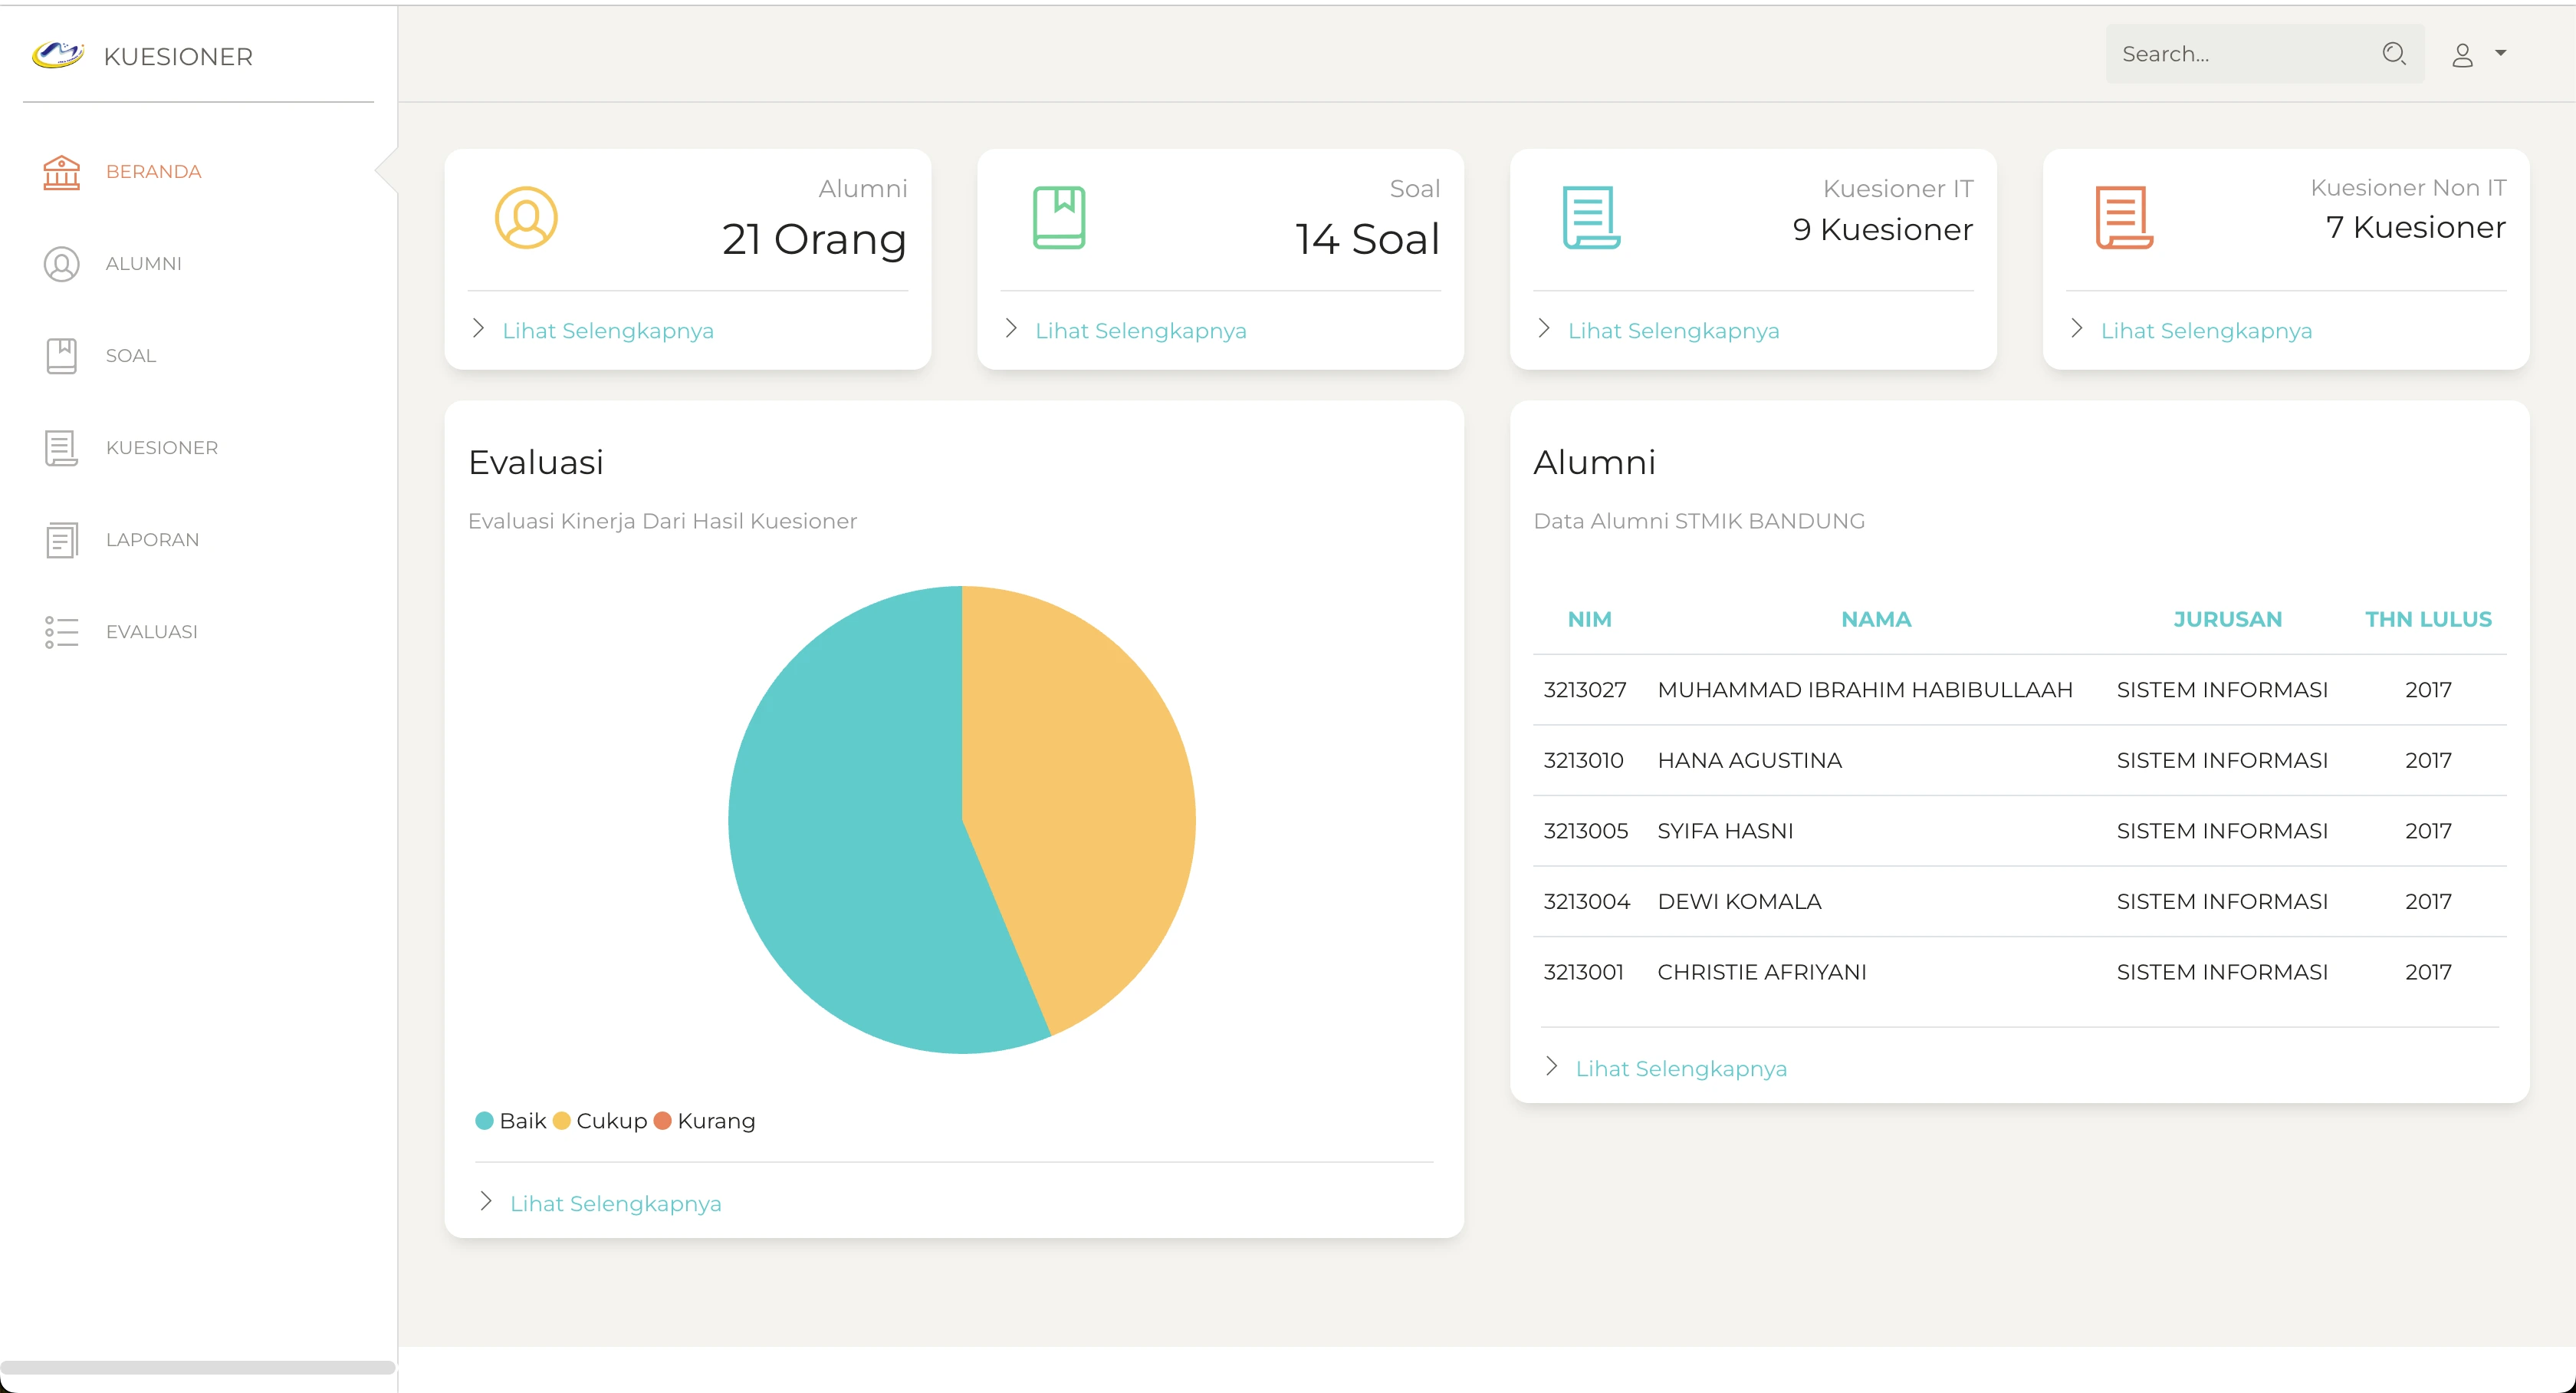The image size is (2576, 1393).
Task: Click the 14 Soal count
Action: [x=1367, y=239]
